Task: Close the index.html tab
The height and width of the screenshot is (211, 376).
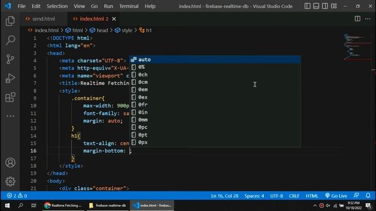Action: [x=114, y=19]
